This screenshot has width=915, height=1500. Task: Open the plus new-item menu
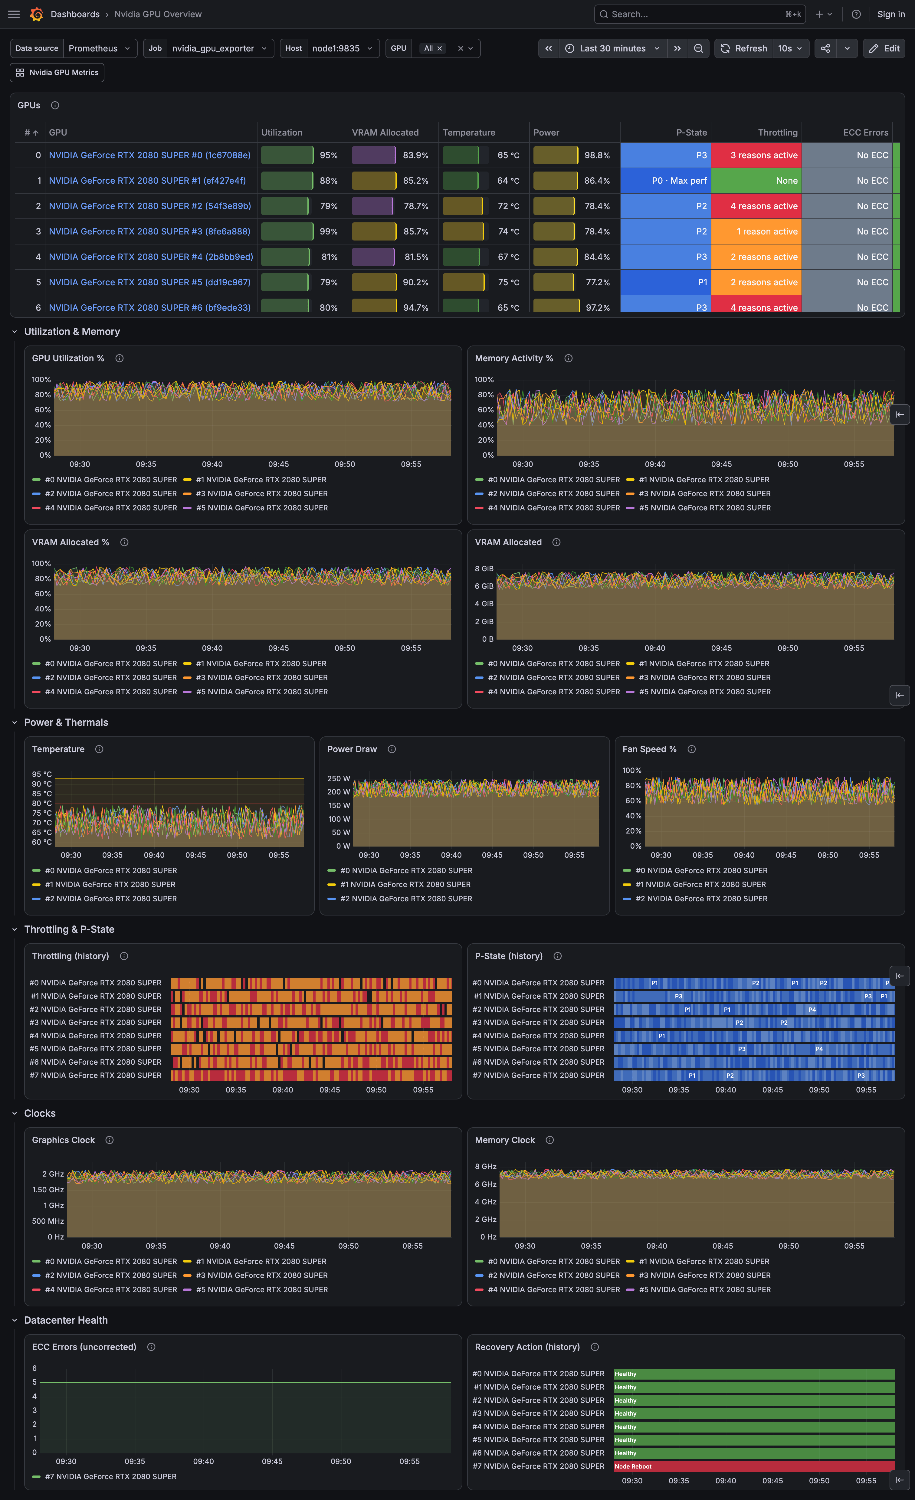pyautogui.click(x=824, y=14)
